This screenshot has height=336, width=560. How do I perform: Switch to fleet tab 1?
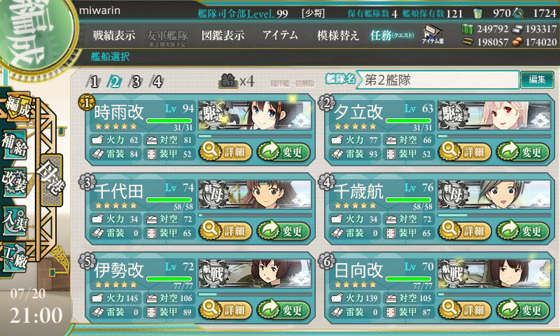[93, 82]
